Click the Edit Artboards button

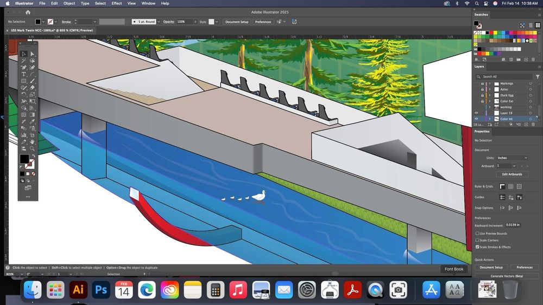(512, 174)
